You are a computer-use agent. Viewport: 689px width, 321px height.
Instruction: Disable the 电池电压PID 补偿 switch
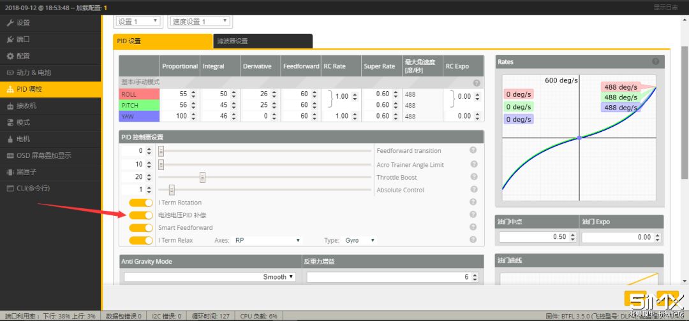tap(141, 215)
